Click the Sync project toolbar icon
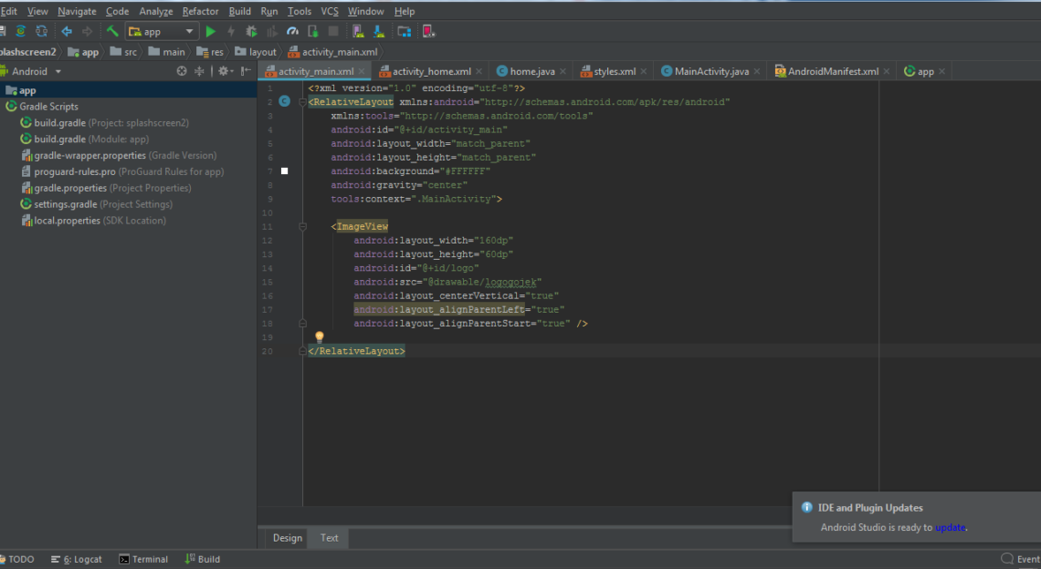This screenshot has height=569, width=1041. pyautogui.click(x=18, y=32)
